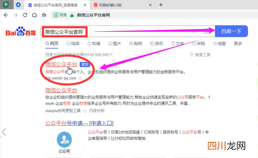Click inside the Baidu search input field
Viewport: 258px width, 158px height.
(x=128, y=31)
